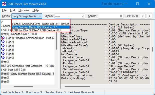Click the serial number "5A0811250094428"
Viewport: 155px width, 95px height.
(x=123, y=72)
